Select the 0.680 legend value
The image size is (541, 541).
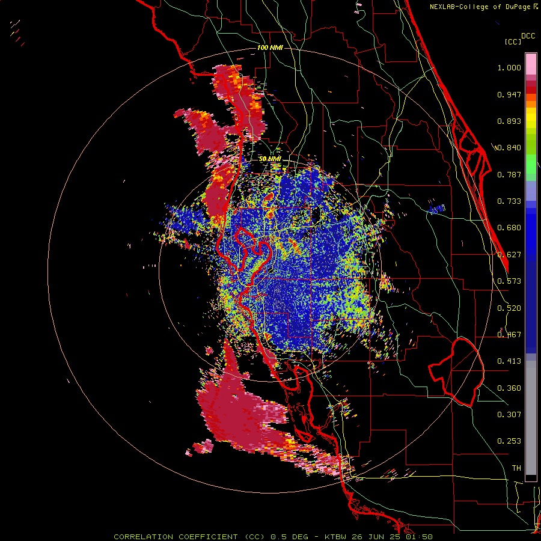(509, 228)
